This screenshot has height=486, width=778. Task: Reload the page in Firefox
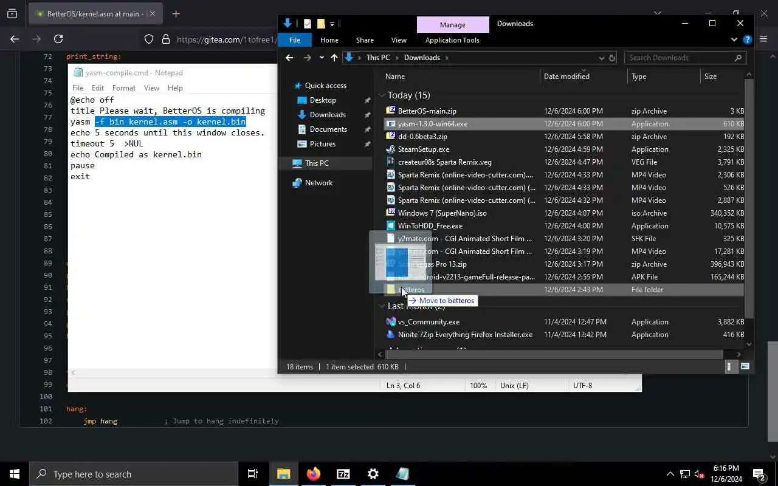click(x=58, y=39)
